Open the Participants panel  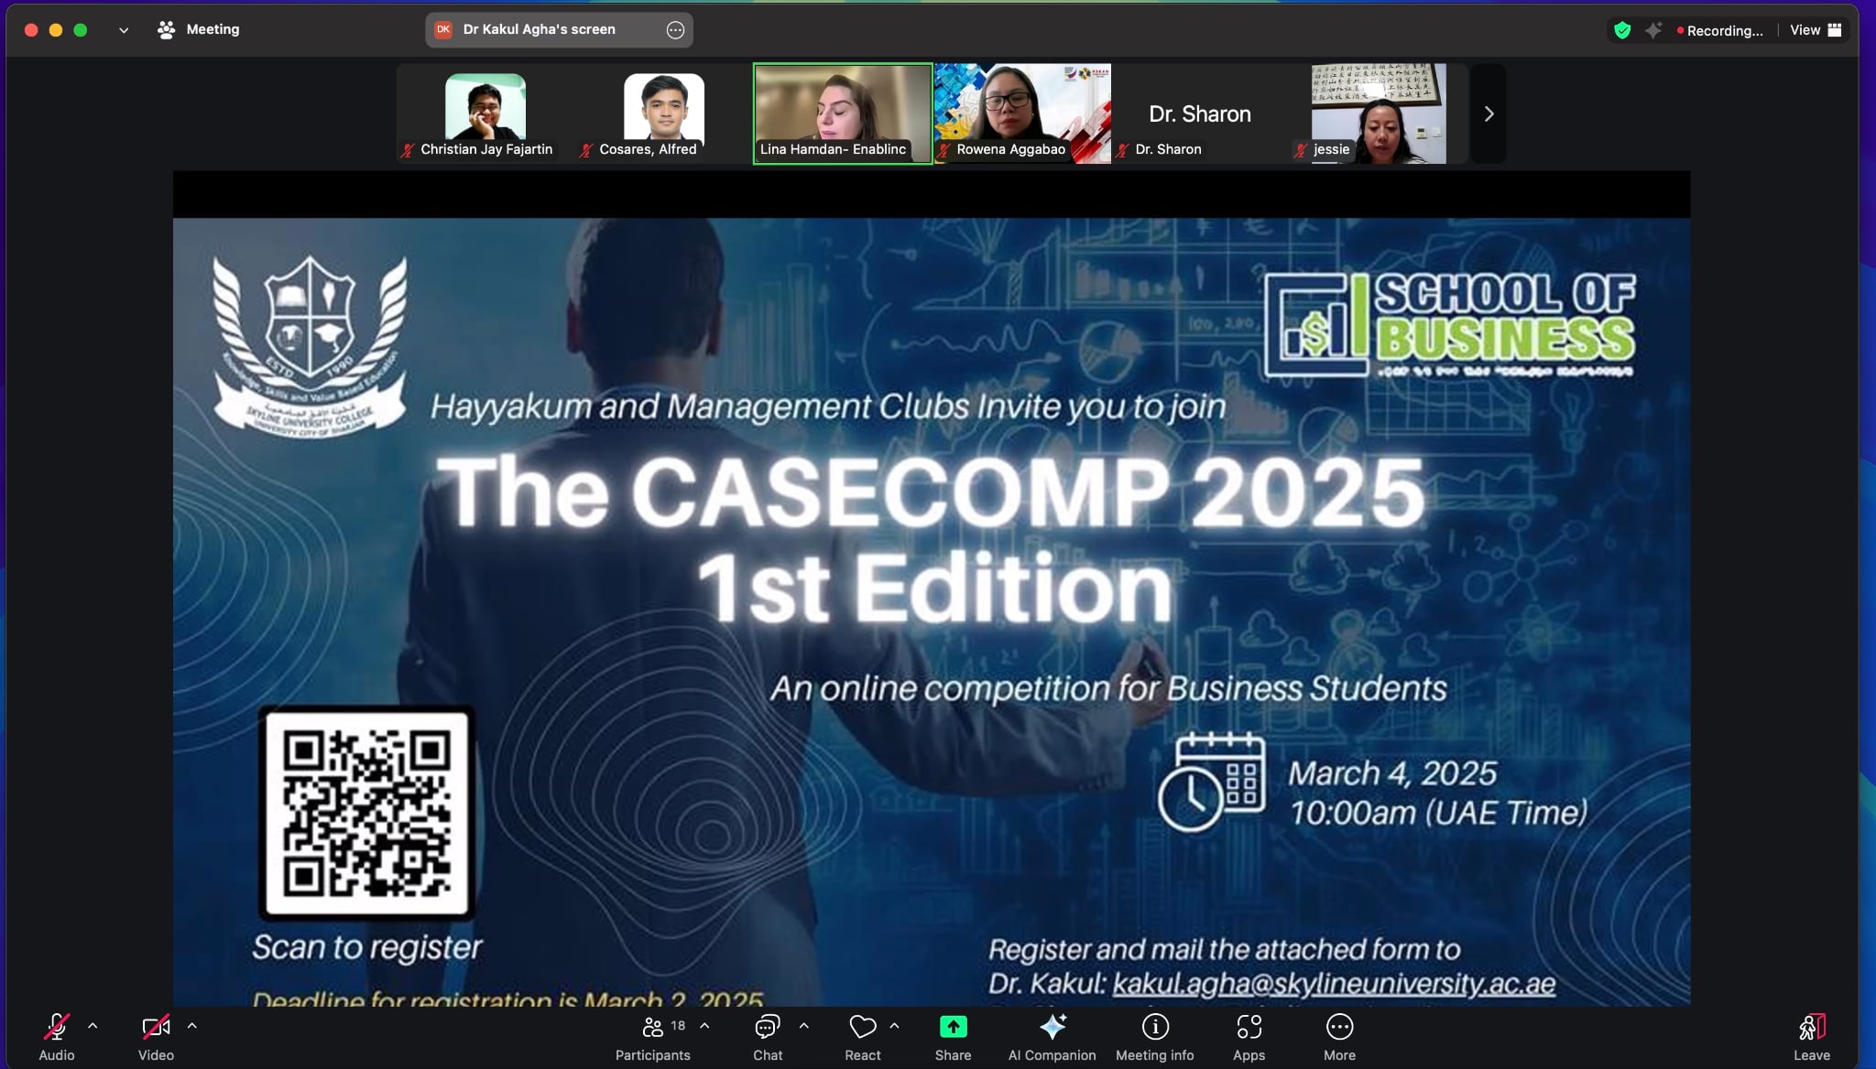pos(652,1028)
